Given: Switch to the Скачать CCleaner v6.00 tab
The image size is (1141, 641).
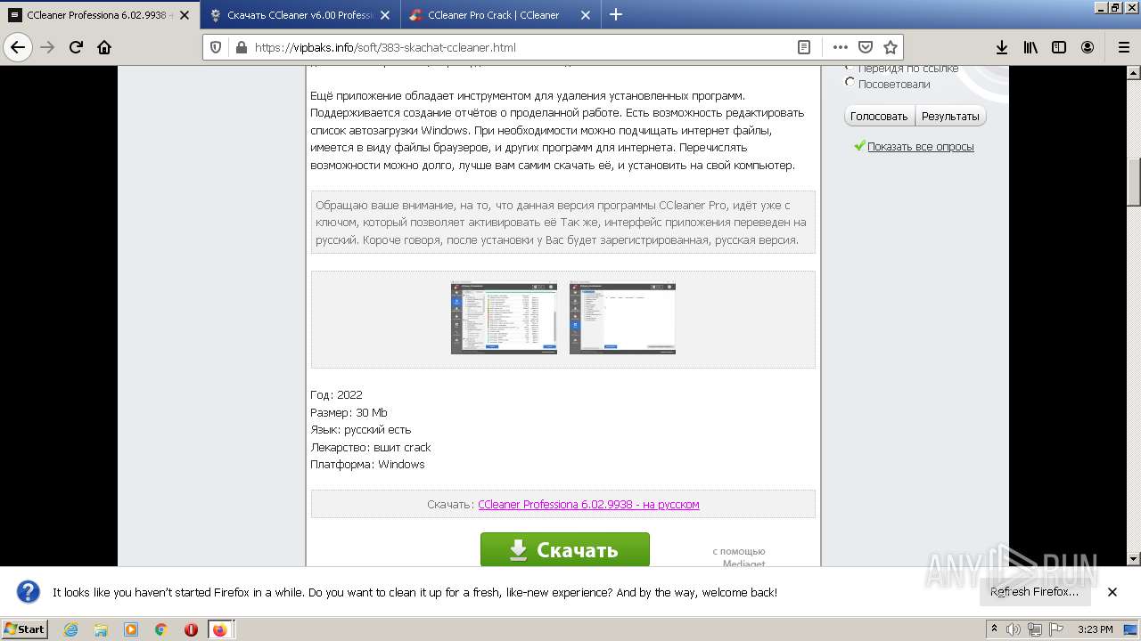Looking at the screenshot, I should [x=300, y=15].
